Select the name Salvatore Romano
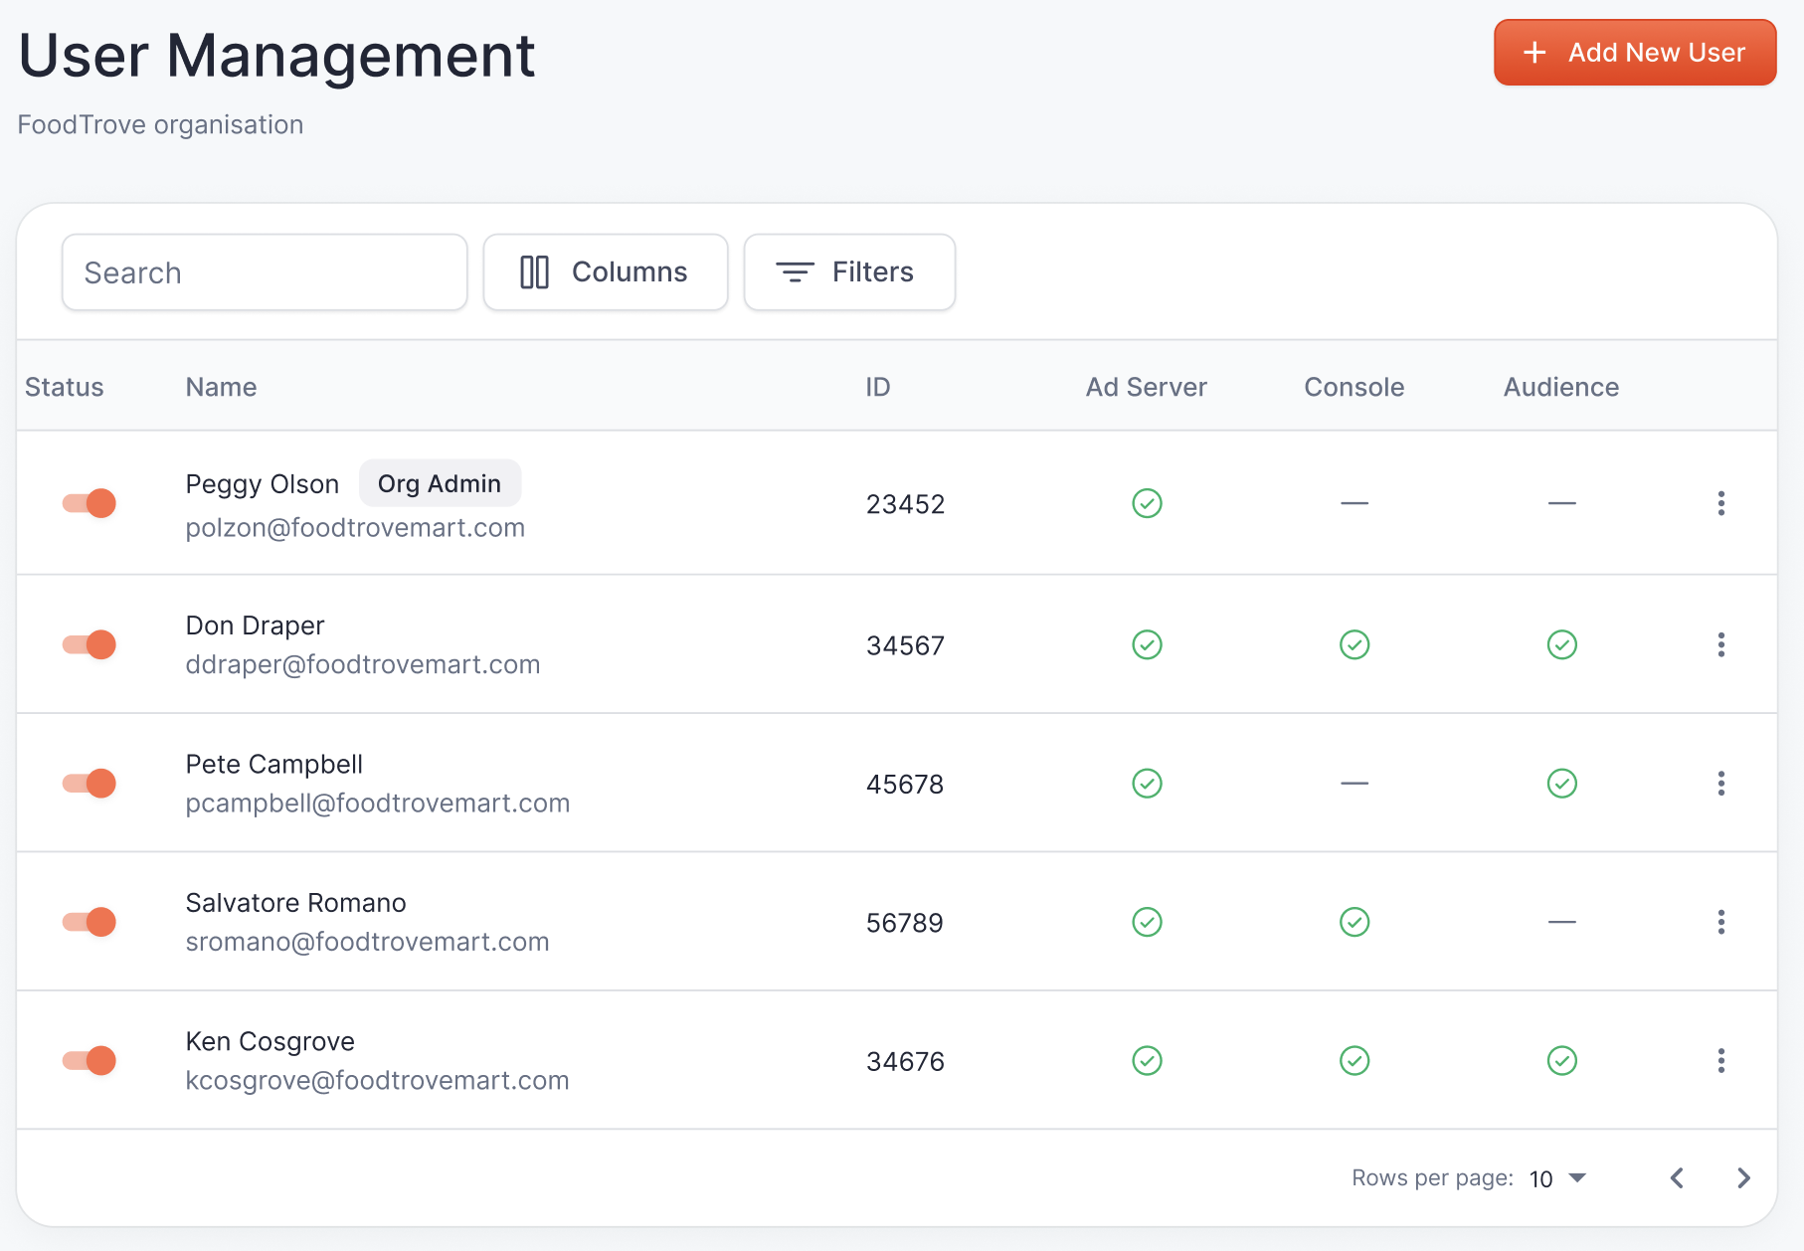The height and width of the screenshot is (1251, 1804). (296, 903)
